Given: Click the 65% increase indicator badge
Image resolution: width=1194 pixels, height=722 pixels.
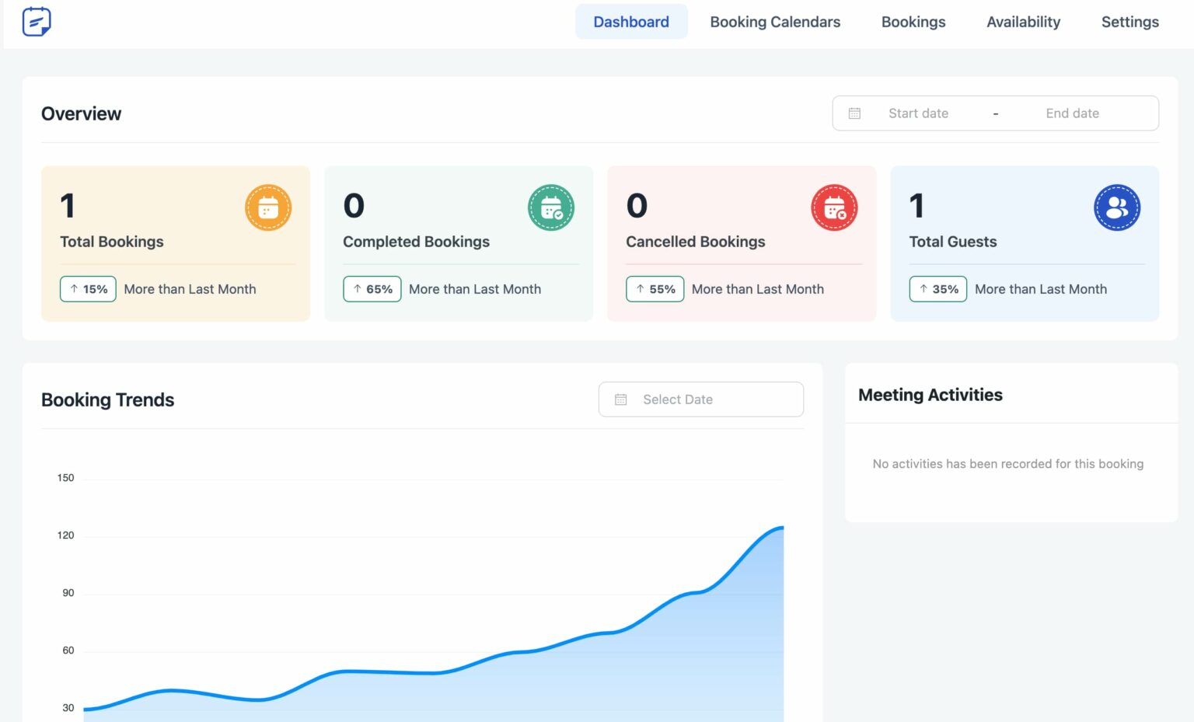Looking at the screenshot, I should click(372, 288).
